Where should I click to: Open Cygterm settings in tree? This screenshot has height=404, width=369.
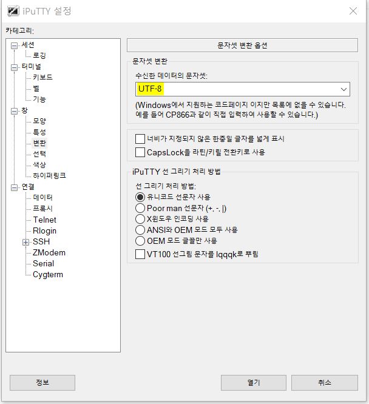(x=48, y=275)
